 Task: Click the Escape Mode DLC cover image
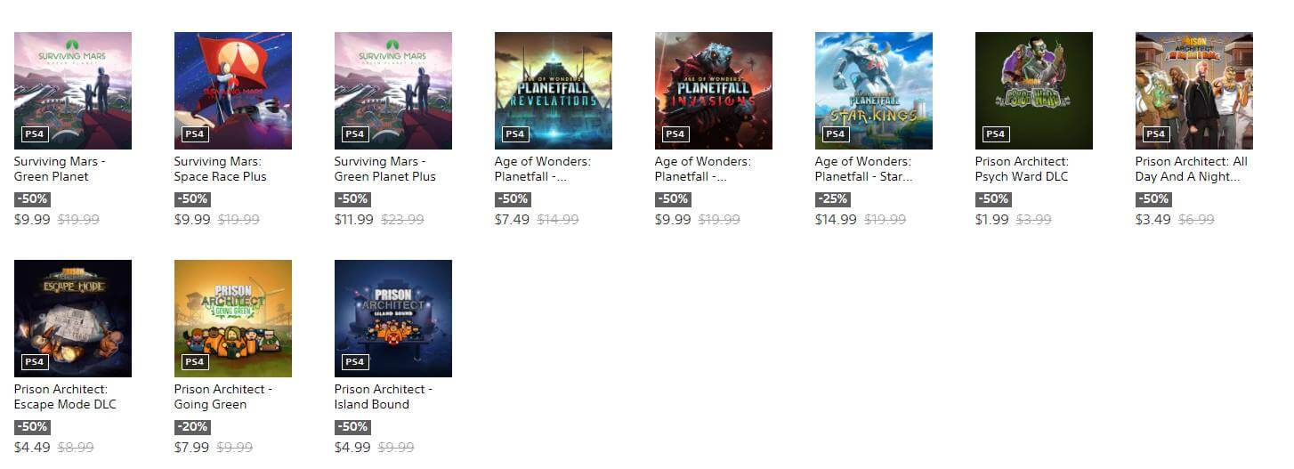(x=73, y=319)
